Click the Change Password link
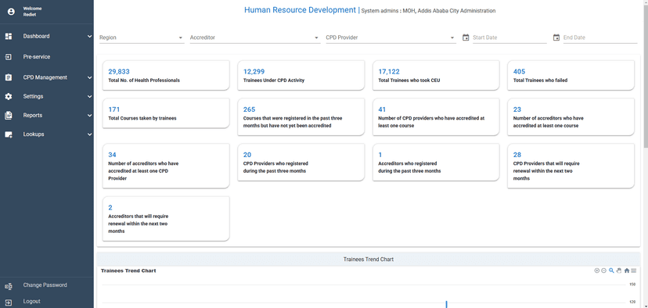This screenshot has width=648, height=308. (45, 285)
